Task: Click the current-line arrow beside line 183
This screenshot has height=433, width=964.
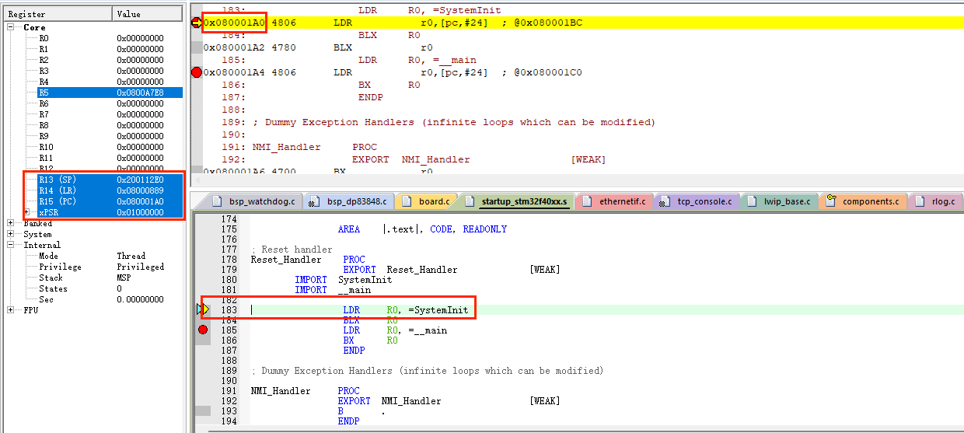Action: point(203,309)
